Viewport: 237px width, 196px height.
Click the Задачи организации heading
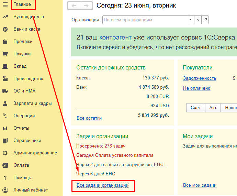[x=102, y=137]
